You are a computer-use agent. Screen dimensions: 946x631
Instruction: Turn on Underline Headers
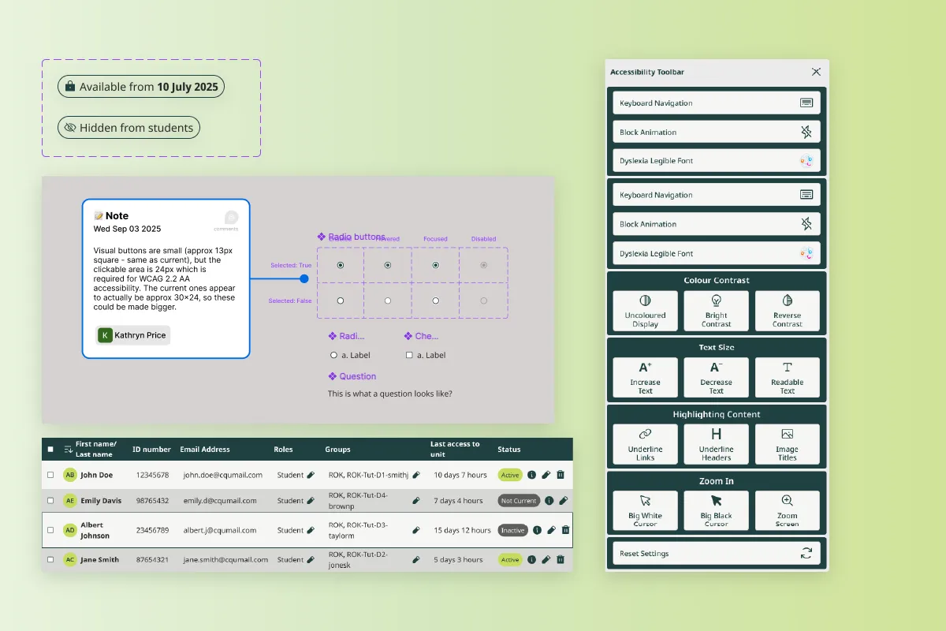click(716, 444)
